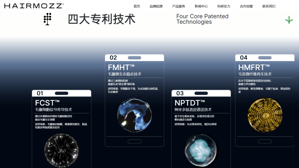Select the NPTDT™ card title
The image size is (299, 168).
coord(190,103)
